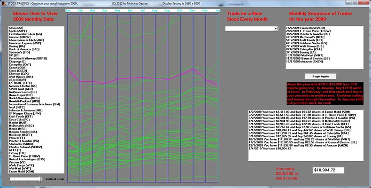Image resolution: width=371 pixels, height=188 pixels.
Task: Click the 12/1/2009 Amazon trade sequence entry
Action: click(304, 62)
